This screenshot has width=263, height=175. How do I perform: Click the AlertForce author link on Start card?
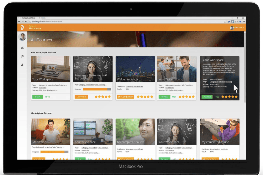click(x=43, y=88)
